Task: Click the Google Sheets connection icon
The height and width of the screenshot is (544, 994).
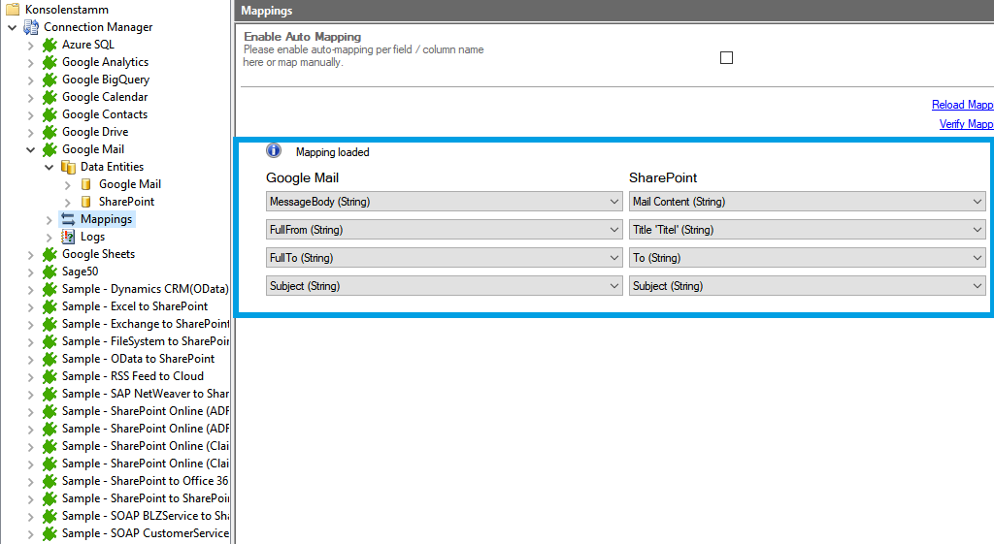Action: click(x=50, y=254)
